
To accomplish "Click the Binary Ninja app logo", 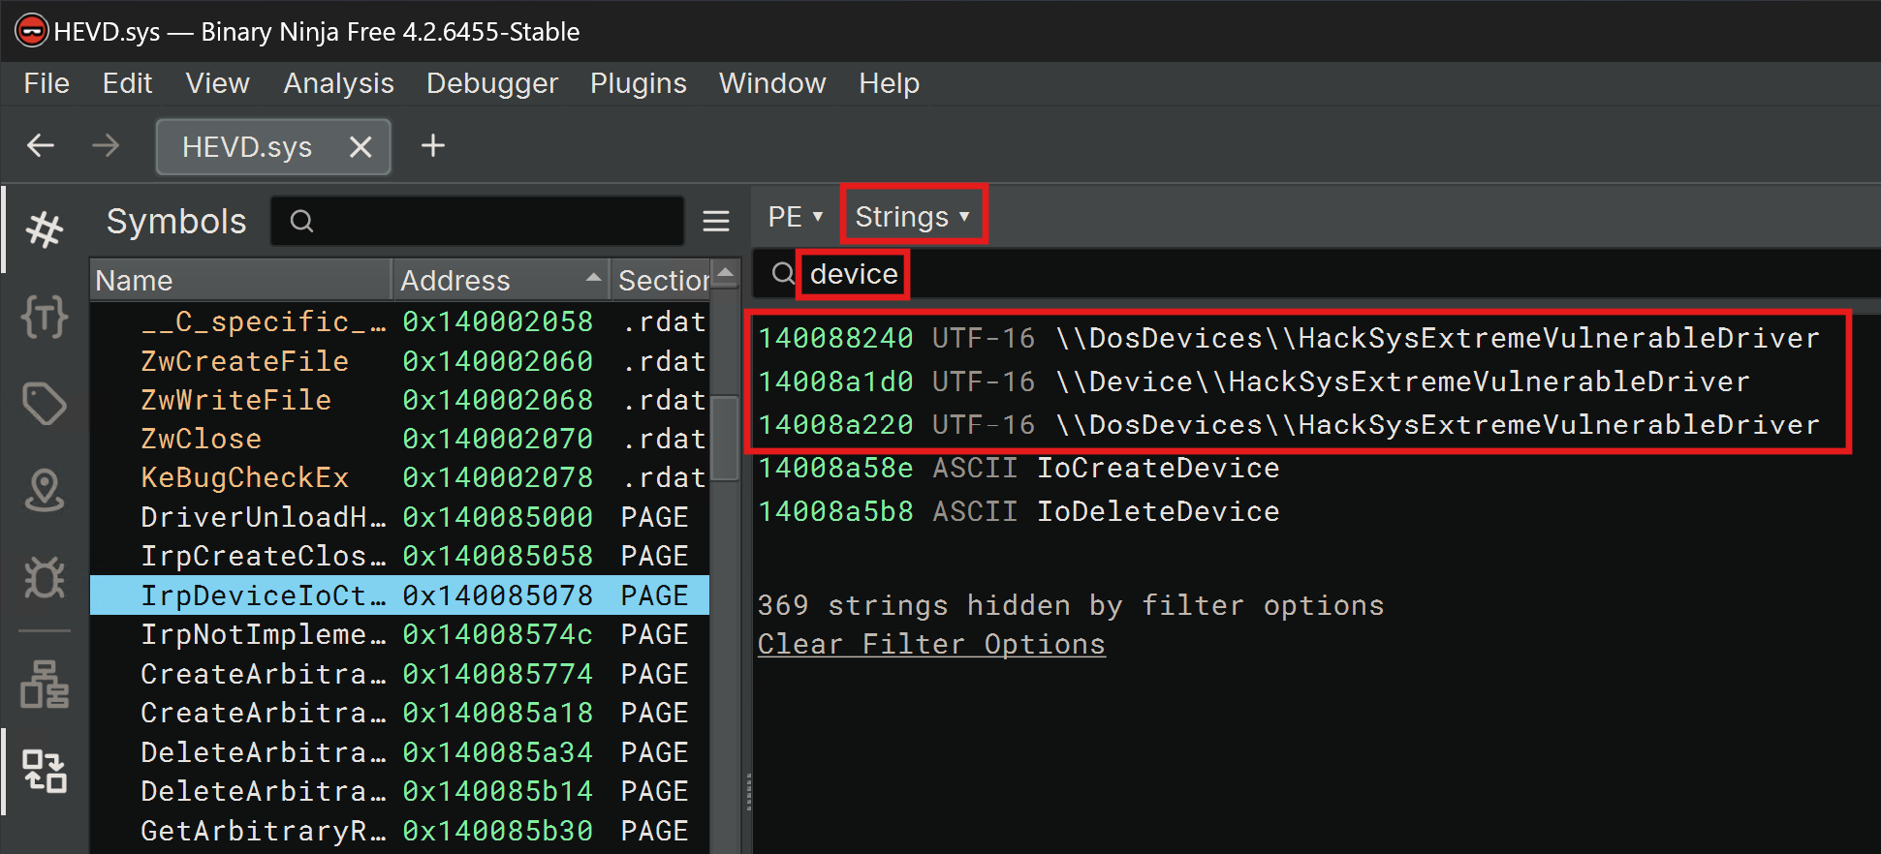I will 32,31.
